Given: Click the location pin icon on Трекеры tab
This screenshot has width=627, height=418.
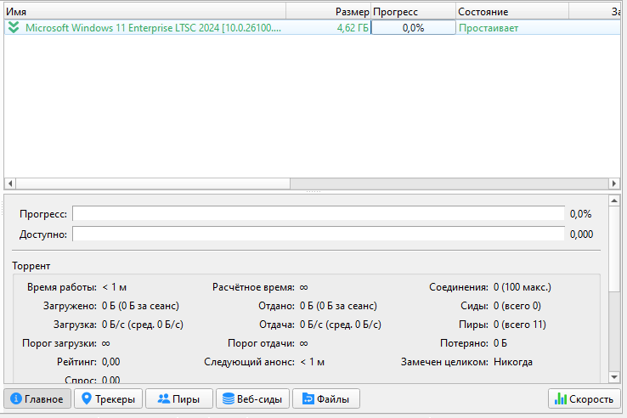Looking at the screenshot, I should coord(87,398).
